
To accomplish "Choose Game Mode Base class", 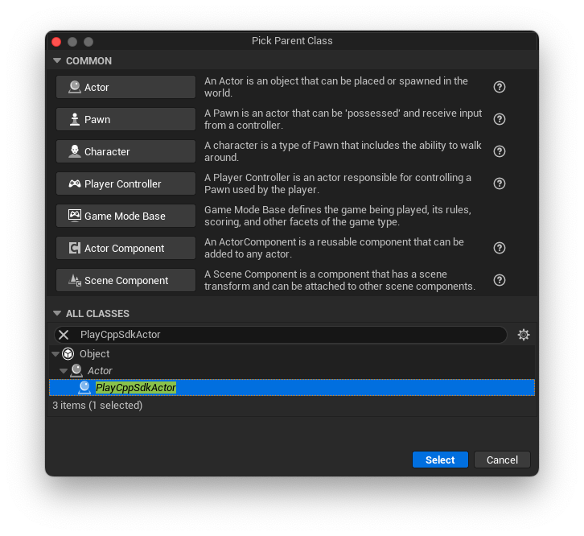I will tap(125, 216).
